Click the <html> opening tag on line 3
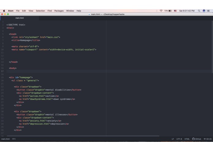 10,28
